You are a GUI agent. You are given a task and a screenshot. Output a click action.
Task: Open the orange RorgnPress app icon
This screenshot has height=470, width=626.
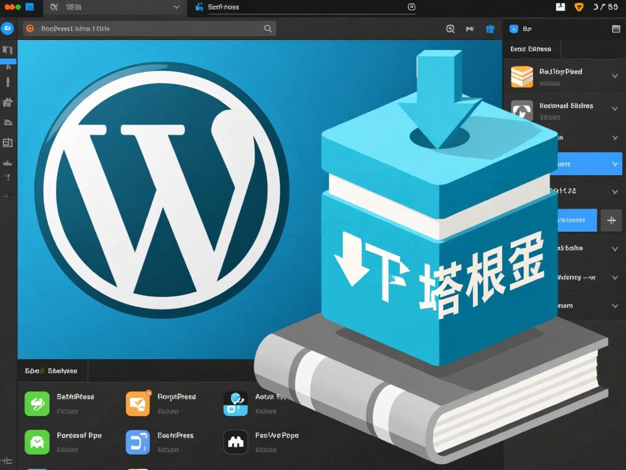[137, 403]
